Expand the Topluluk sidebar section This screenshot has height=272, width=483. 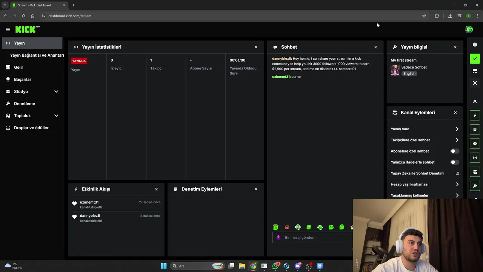pos(56,116)
